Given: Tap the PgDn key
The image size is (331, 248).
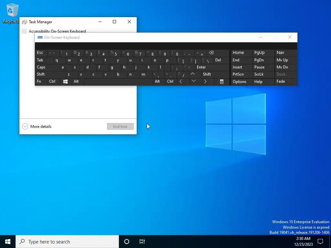Looking at the screenshot, I should tap(263, 60).
